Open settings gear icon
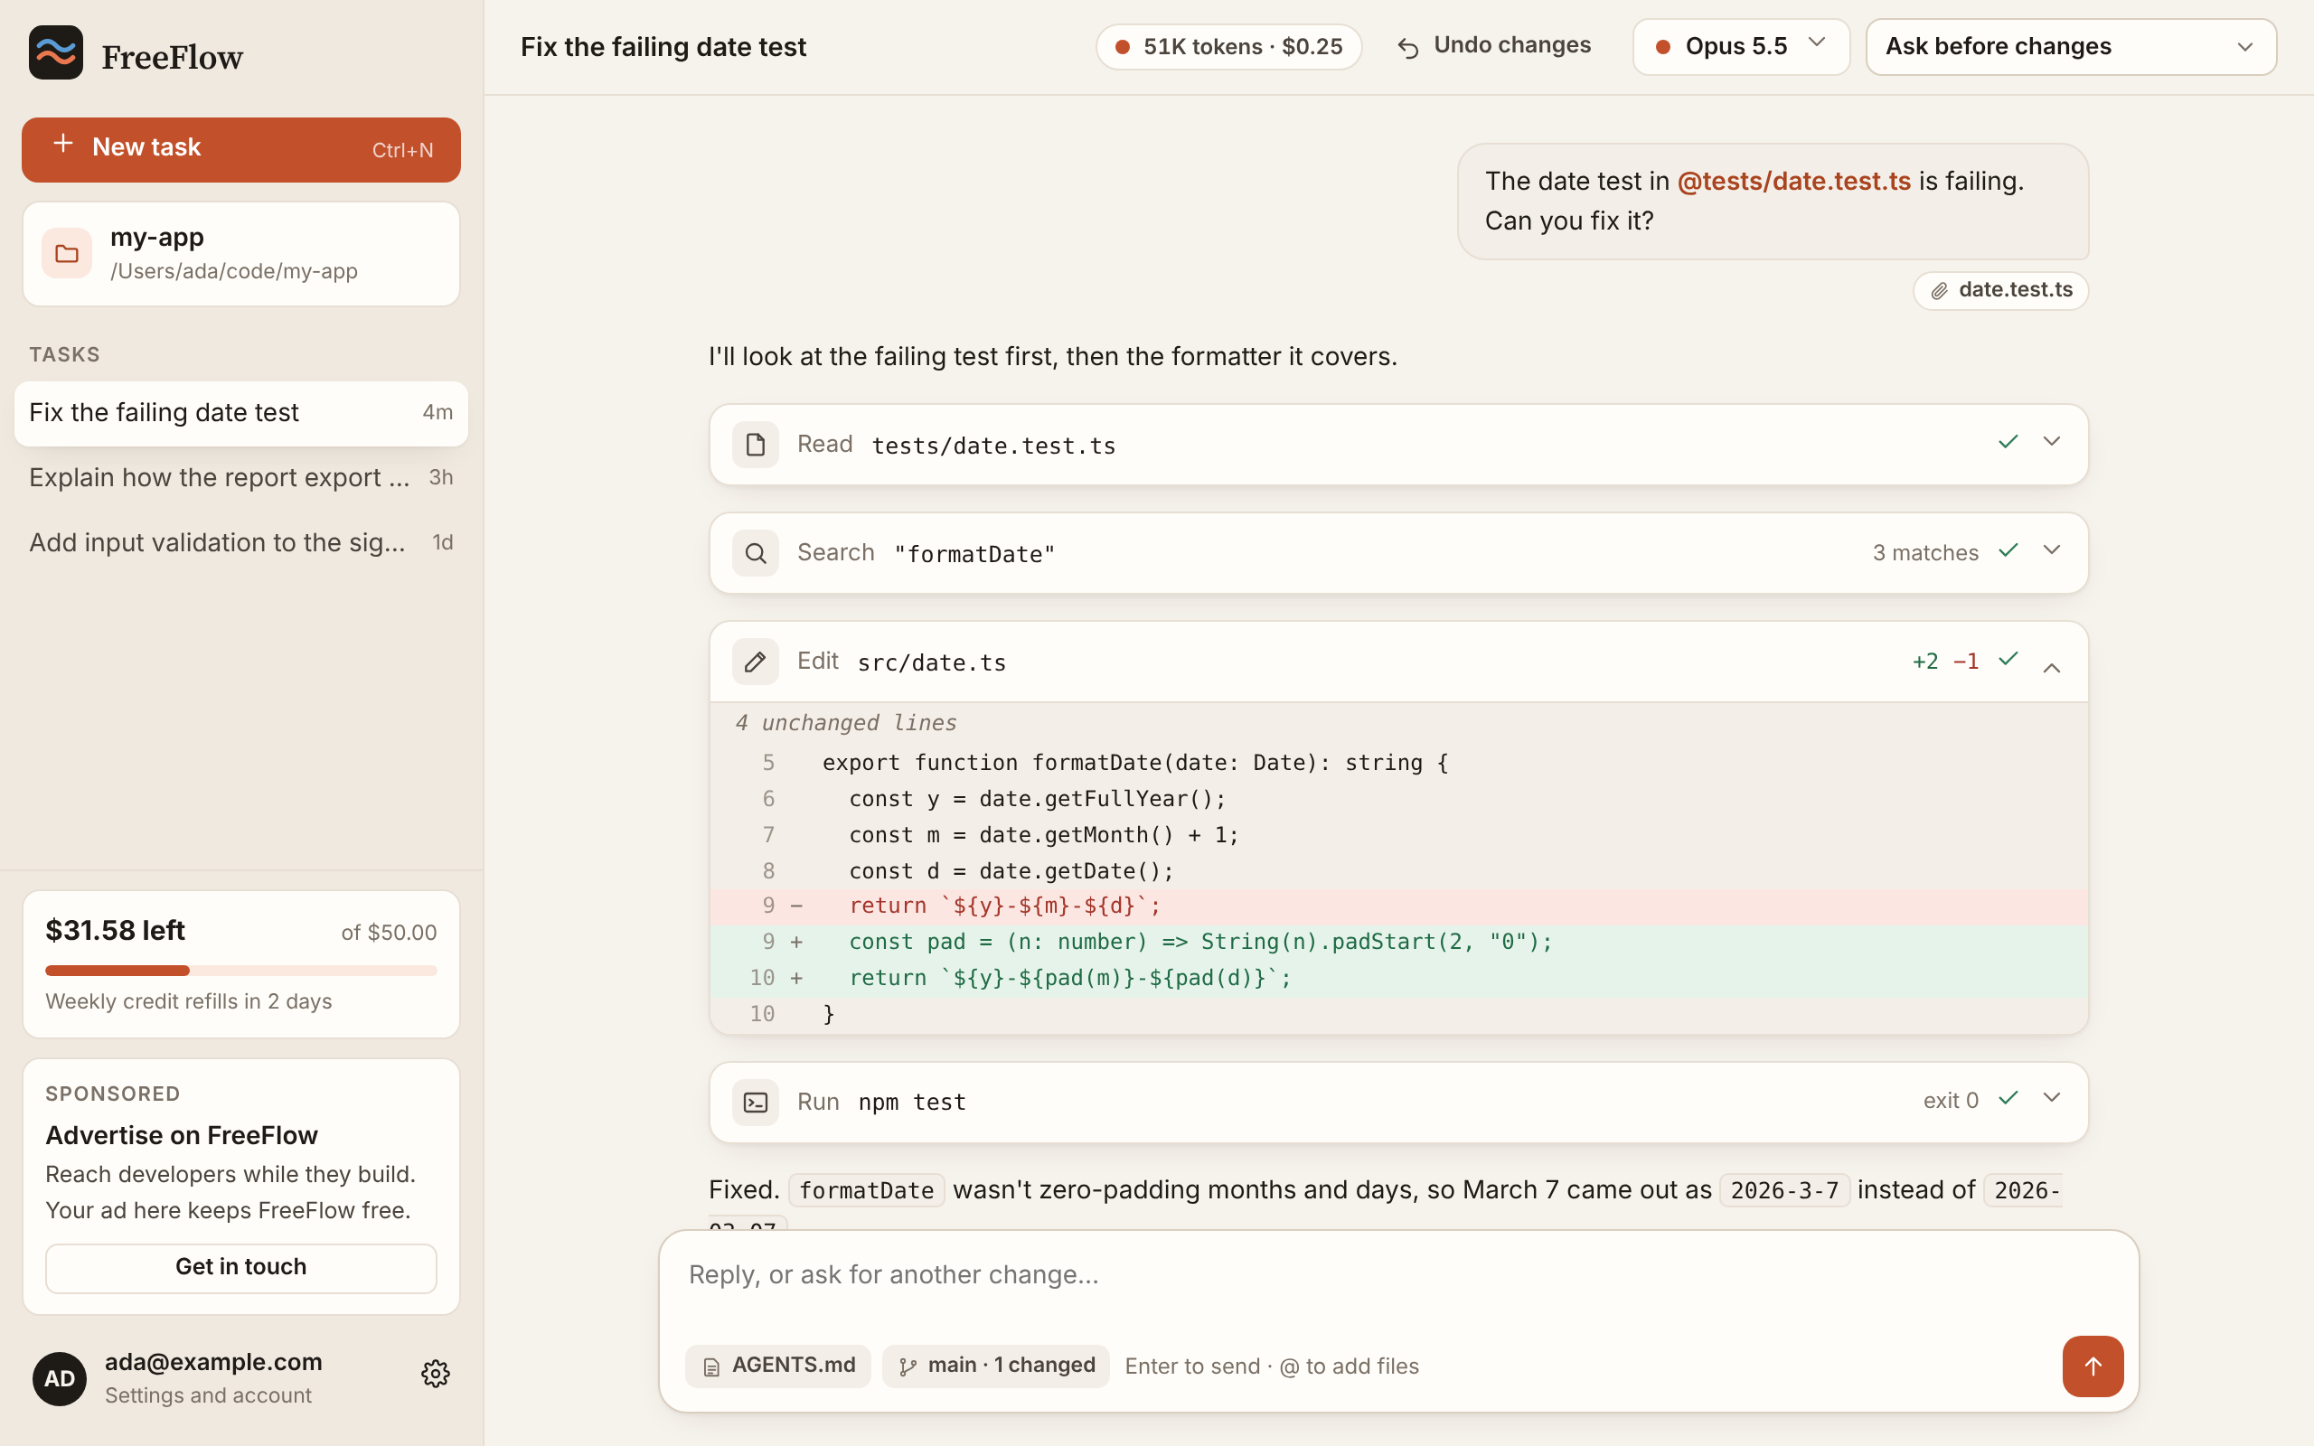 pyautogui.click(x=435, y=1374)
